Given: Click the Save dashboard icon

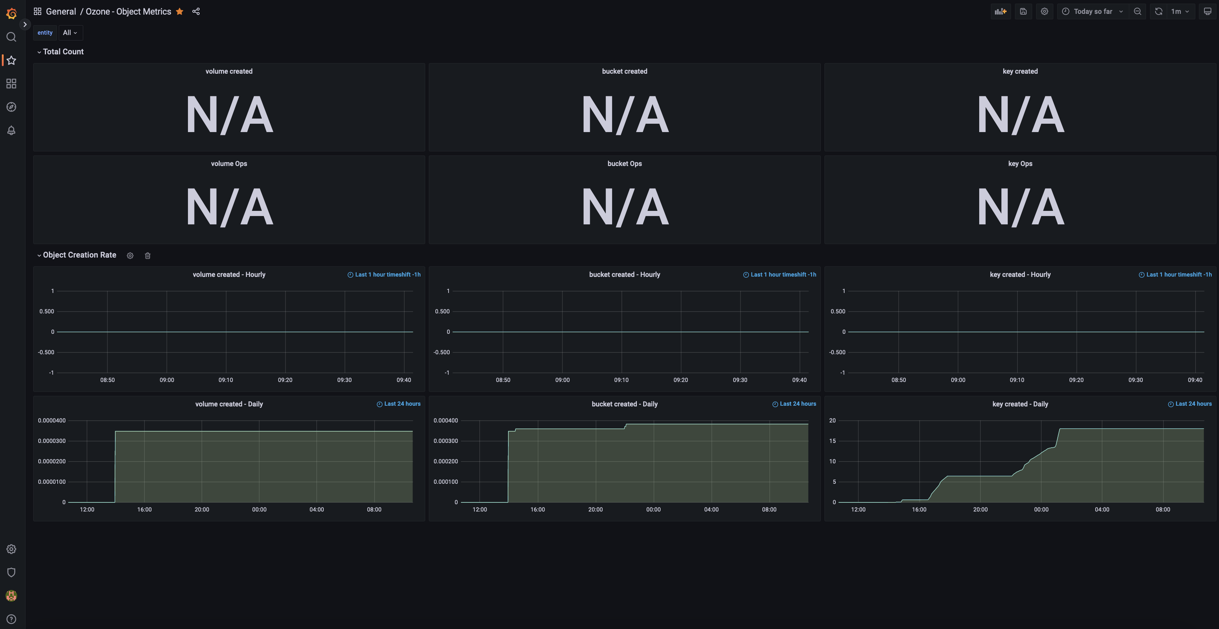Looking at the screenshot, I should click(x=1023, y=11).
